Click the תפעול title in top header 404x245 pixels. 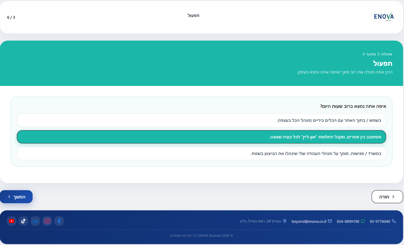coord(193,15)
